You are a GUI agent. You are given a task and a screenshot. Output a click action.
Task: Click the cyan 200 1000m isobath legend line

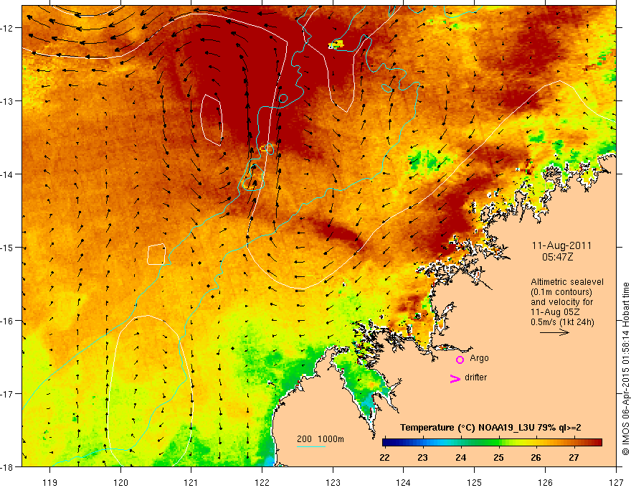coord(310,446)
